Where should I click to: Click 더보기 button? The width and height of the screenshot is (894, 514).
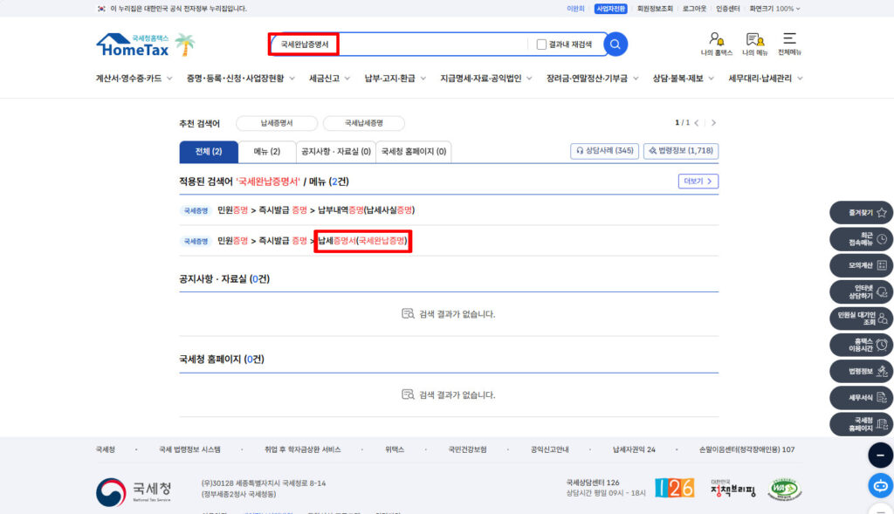point(698,182)
